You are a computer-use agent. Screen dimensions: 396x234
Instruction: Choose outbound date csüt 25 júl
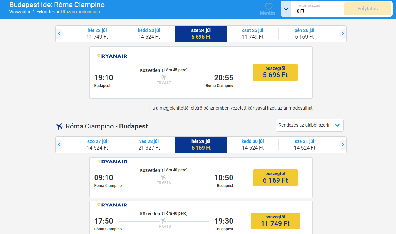(x=253, y=34)
